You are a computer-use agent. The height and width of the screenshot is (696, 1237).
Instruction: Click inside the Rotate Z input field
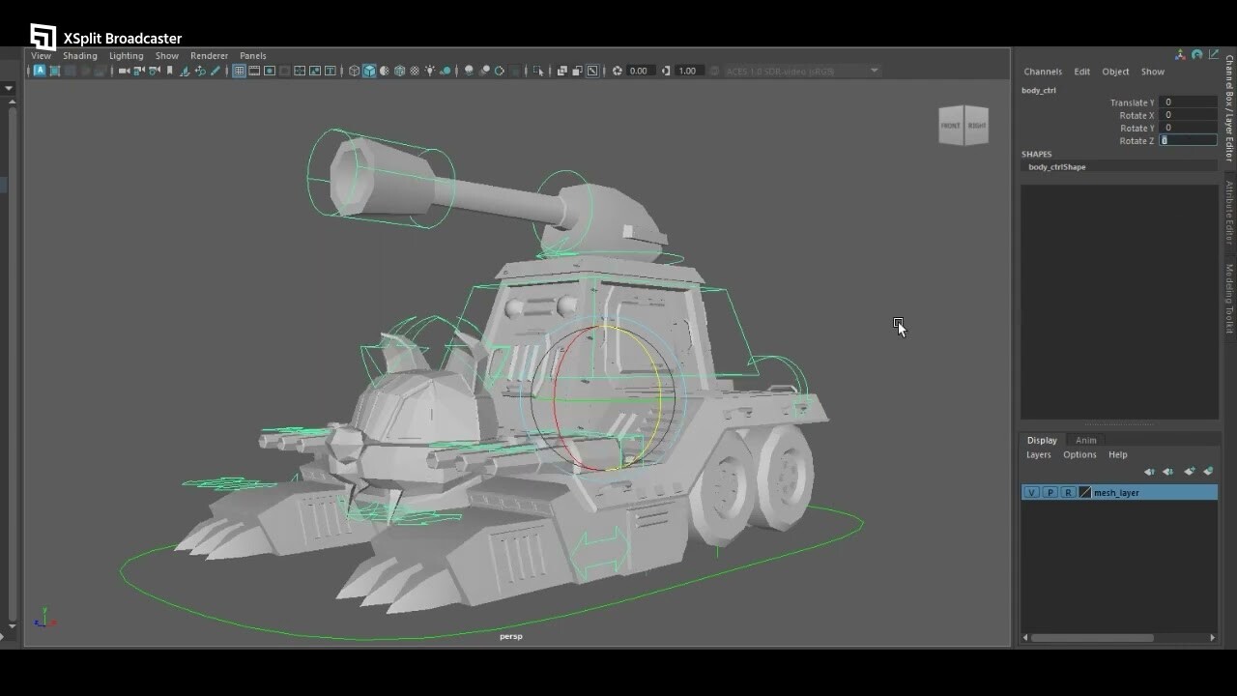[1188, 140]
